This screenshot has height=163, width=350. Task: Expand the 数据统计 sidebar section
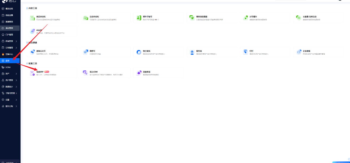tap(10, 87)
